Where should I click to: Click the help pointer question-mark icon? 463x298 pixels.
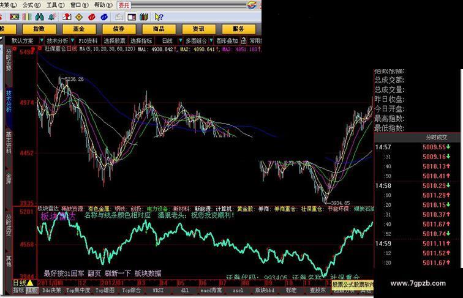[x=159, y=17]
